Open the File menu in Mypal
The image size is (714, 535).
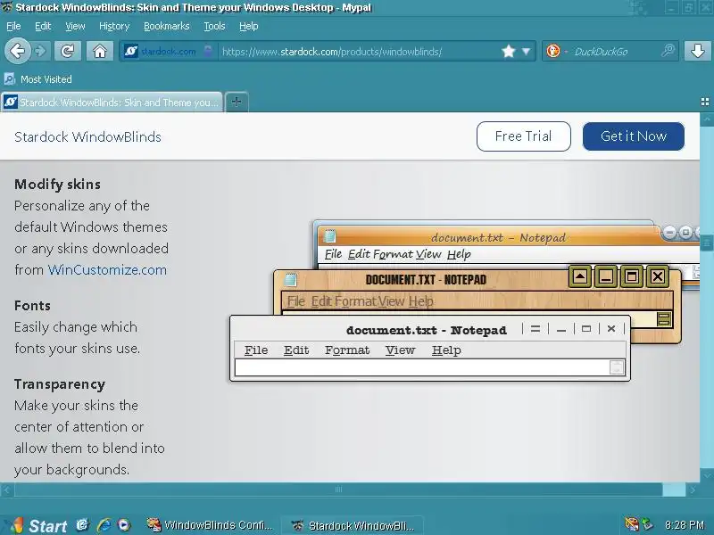coord(13,27)
